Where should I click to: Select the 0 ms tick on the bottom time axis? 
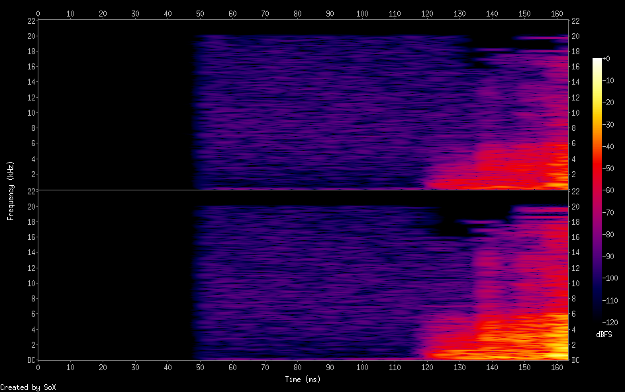click(x=38, y=367)
